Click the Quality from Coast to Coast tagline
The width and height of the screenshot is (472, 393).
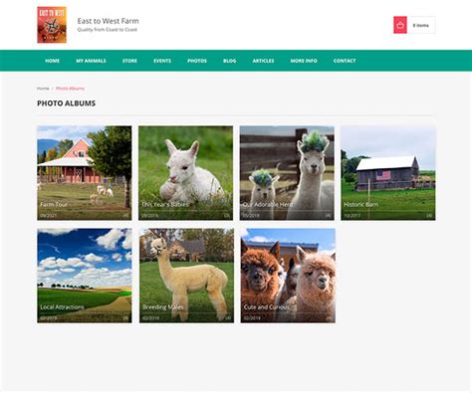pyautogui.click(x=108, y=30)
